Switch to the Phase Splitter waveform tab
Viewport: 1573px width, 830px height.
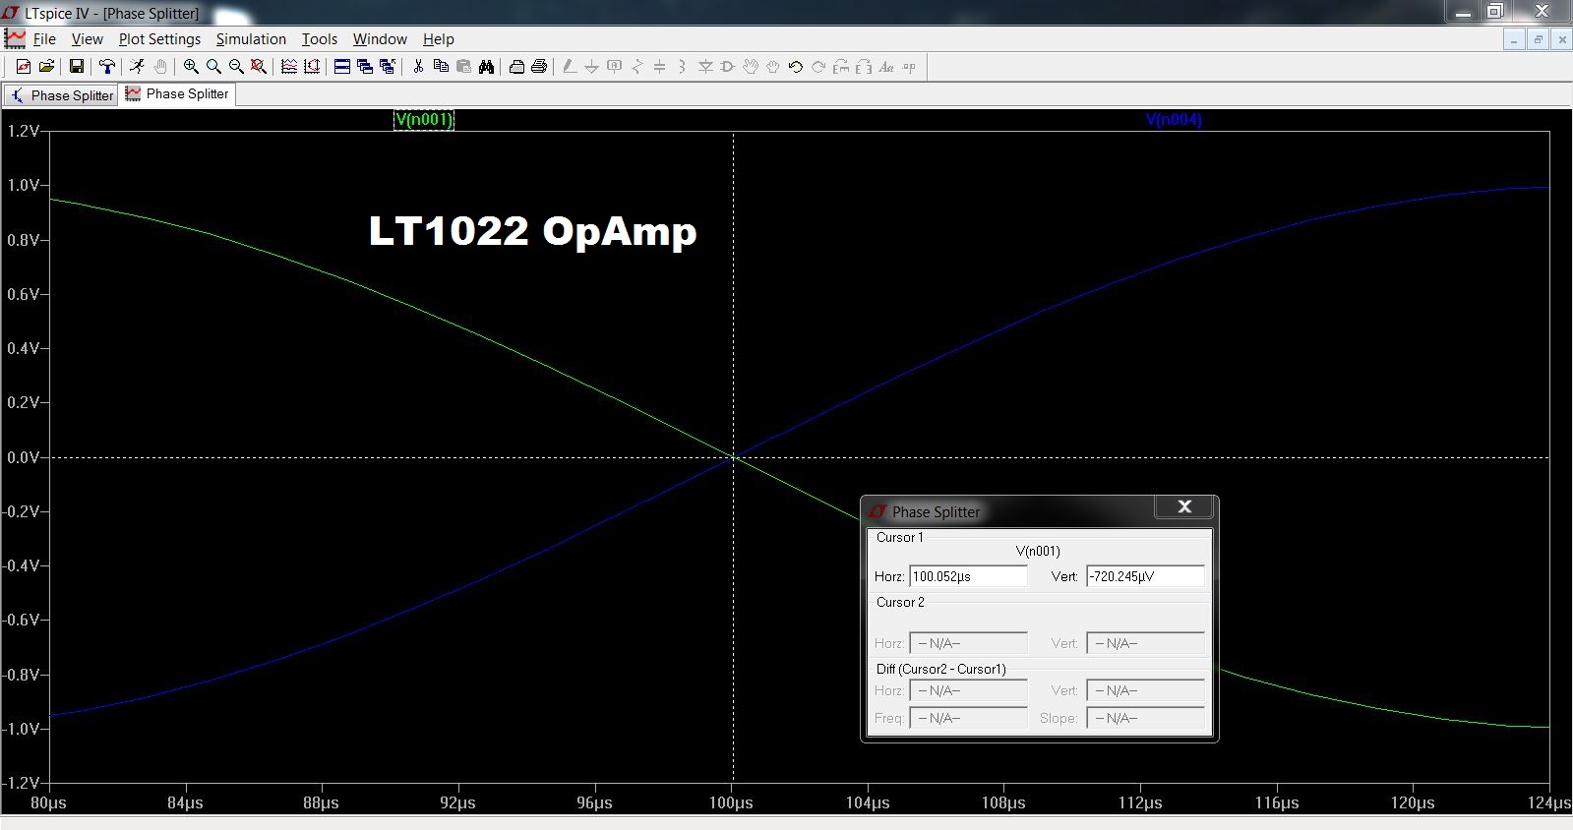click(x=177, y=93)
